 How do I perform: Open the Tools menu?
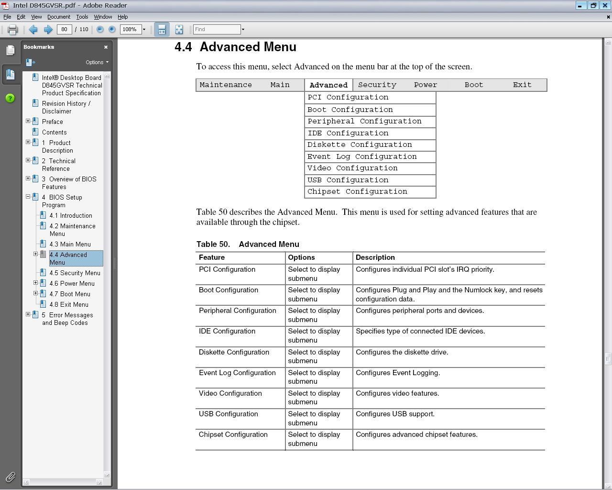tap(82, 17)
